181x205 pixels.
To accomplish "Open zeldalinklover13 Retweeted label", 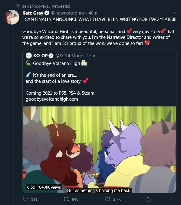I will coord(46,6).
